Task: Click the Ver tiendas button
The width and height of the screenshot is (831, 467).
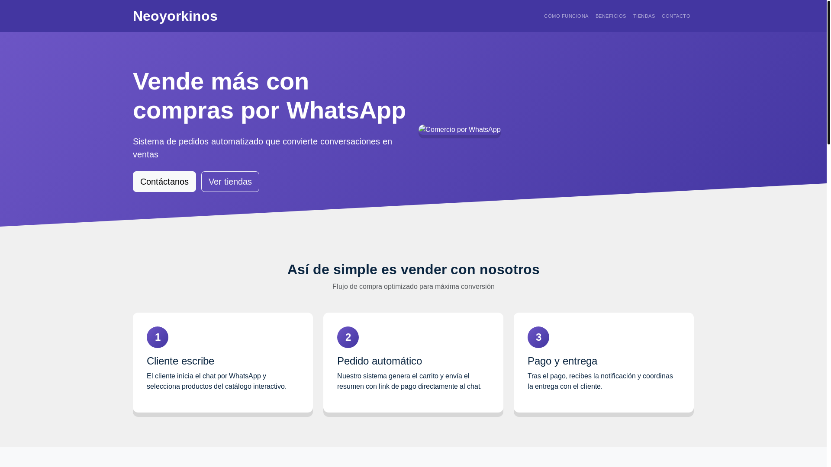Action: [x=230, y=182]
